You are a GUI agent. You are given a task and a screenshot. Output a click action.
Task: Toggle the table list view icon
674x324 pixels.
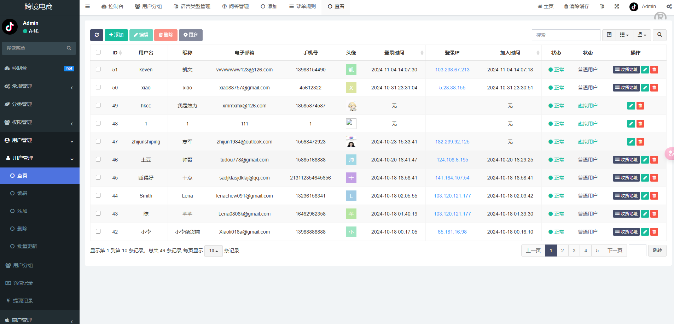pos(609,35)
